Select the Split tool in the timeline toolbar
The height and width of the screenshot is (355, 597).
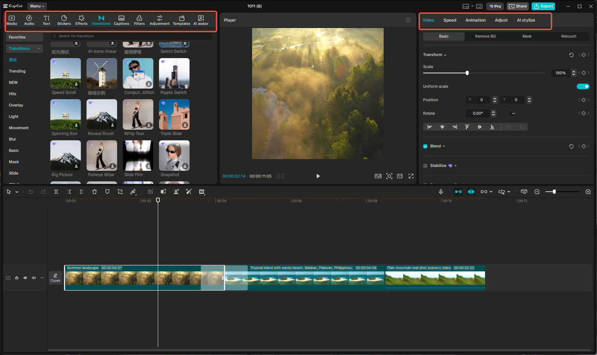56,191
